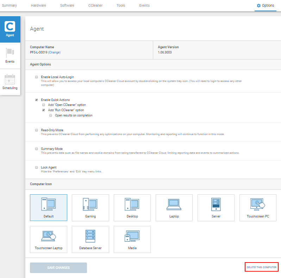This screenshot has width=281, height=278.
Task: Enable Local Auto-Login checkbox
Action: [x=37, y=77]
